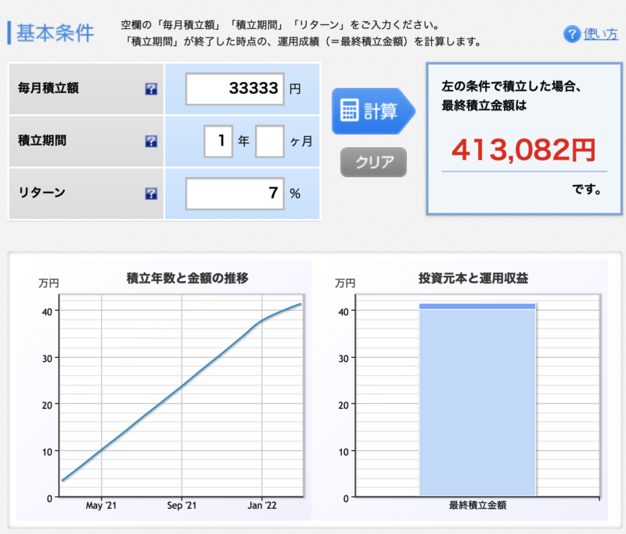Focus the monthly amount field showing 33333
Screen dimensions: 626x534
tap(235, 88)
